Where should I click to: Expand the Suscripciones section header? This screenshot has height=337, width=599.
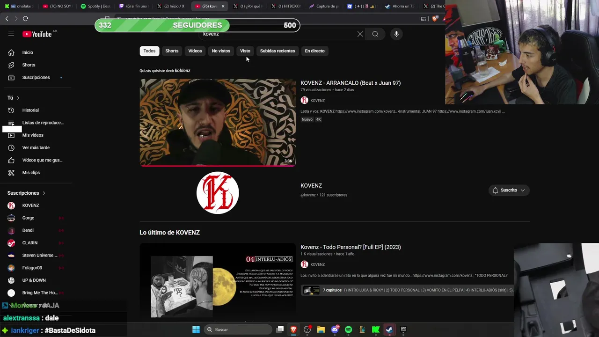27,193
